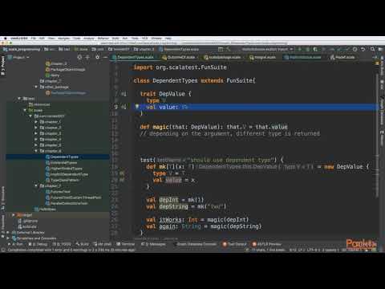
Task: Switch to the DependentTypes.scala editor tab
Action: [136, 57]
